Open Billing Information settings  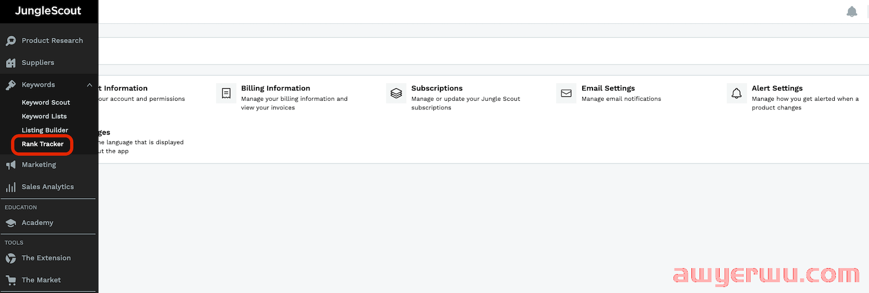pyautogui.click(x=275, y=88)
